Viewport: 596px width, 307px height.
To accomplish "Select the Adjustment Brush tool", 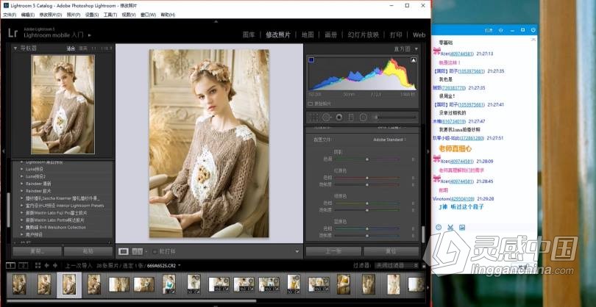I will 395,118.
